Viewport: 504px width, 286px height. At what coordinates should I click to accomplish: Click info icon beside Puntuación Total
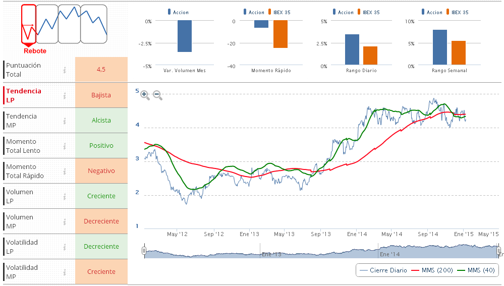pyautogui.click(x=65, y=70)
